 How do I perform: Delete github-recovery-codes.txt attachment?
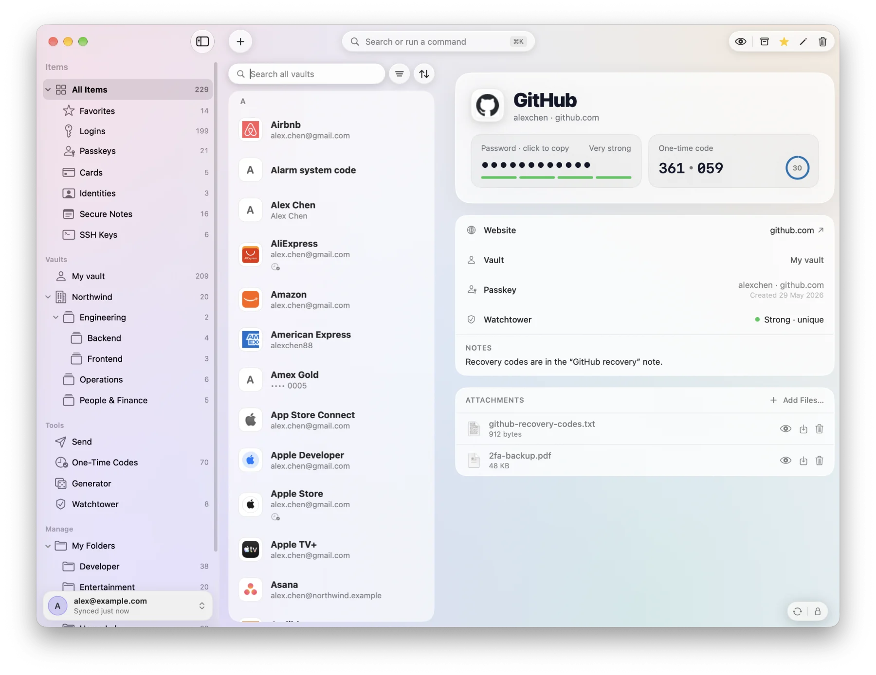coord(820,428)
